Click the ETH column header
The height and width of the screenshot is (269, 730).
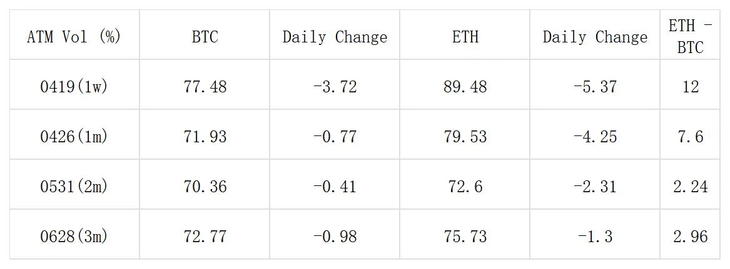coord(465,37)
